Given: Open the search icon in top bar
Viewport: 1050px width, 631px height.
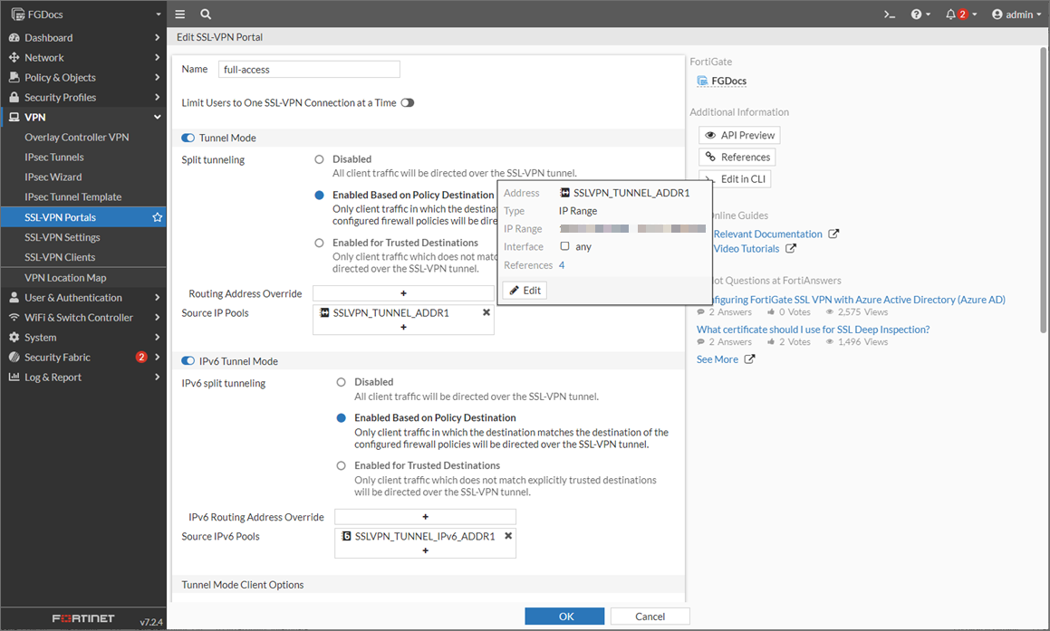Looking at the screenshot, I should click(x=205, y=14).
